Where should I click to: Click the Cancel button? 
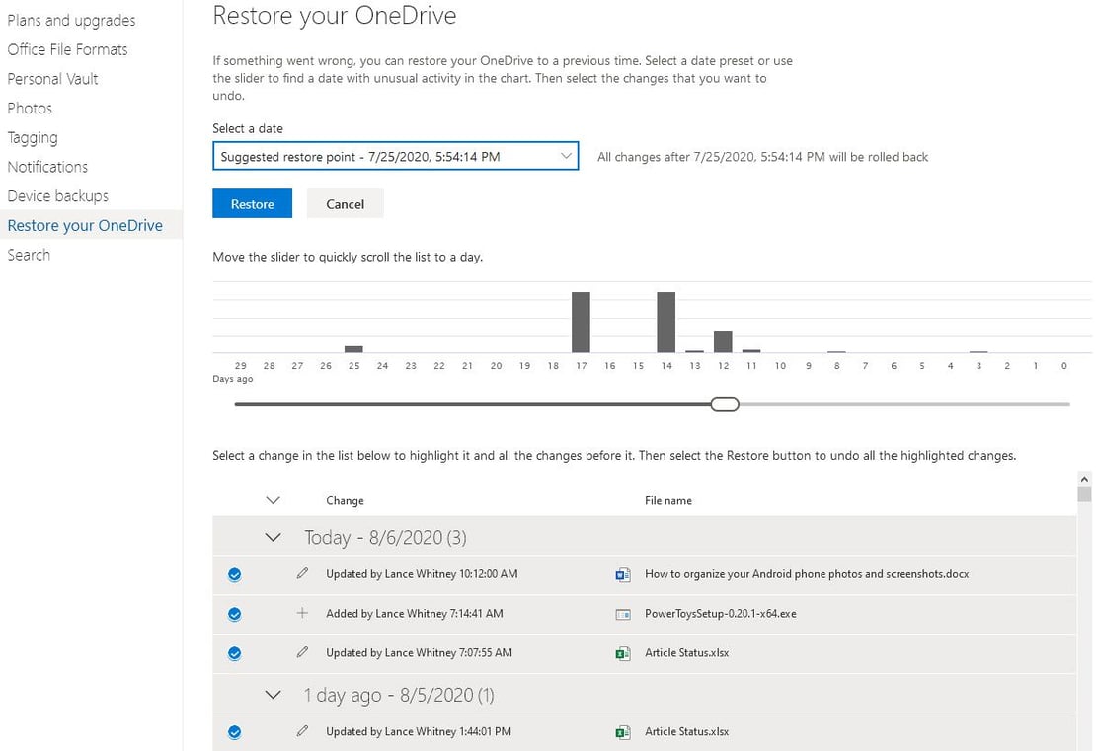click(x=346, y=204)
